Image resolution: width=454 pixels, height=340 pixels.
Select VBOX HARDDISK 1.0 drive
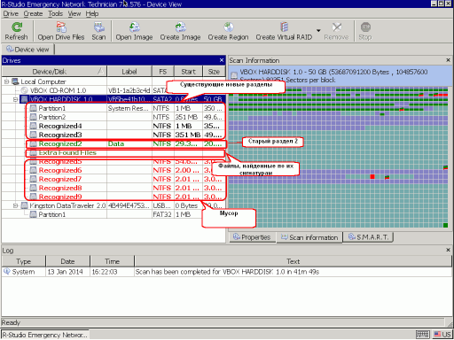click(x=61, y=99)
